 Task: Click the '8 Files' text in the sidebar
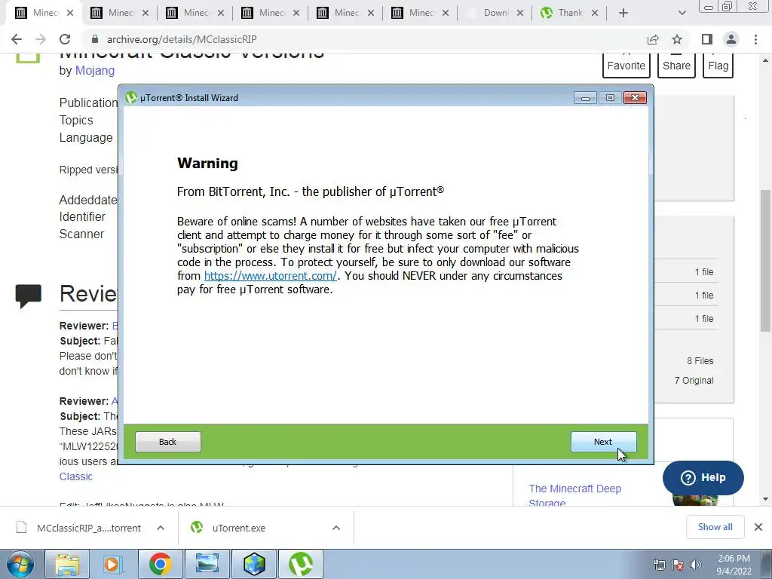700,361
